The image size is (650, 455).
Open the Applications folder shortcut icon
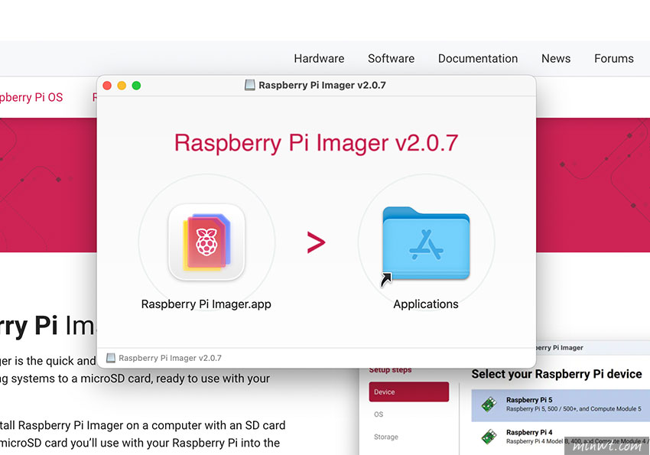coord(426,245)
